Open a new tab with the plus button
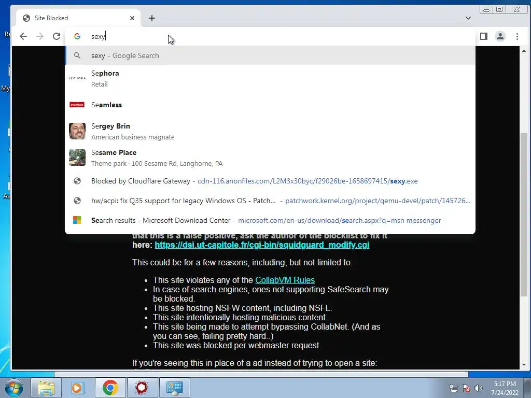 [152, 18]
